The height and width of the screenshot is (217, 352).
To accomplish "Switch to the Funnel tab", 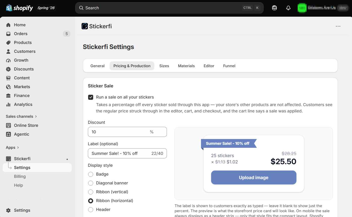I will coord(229,66).
